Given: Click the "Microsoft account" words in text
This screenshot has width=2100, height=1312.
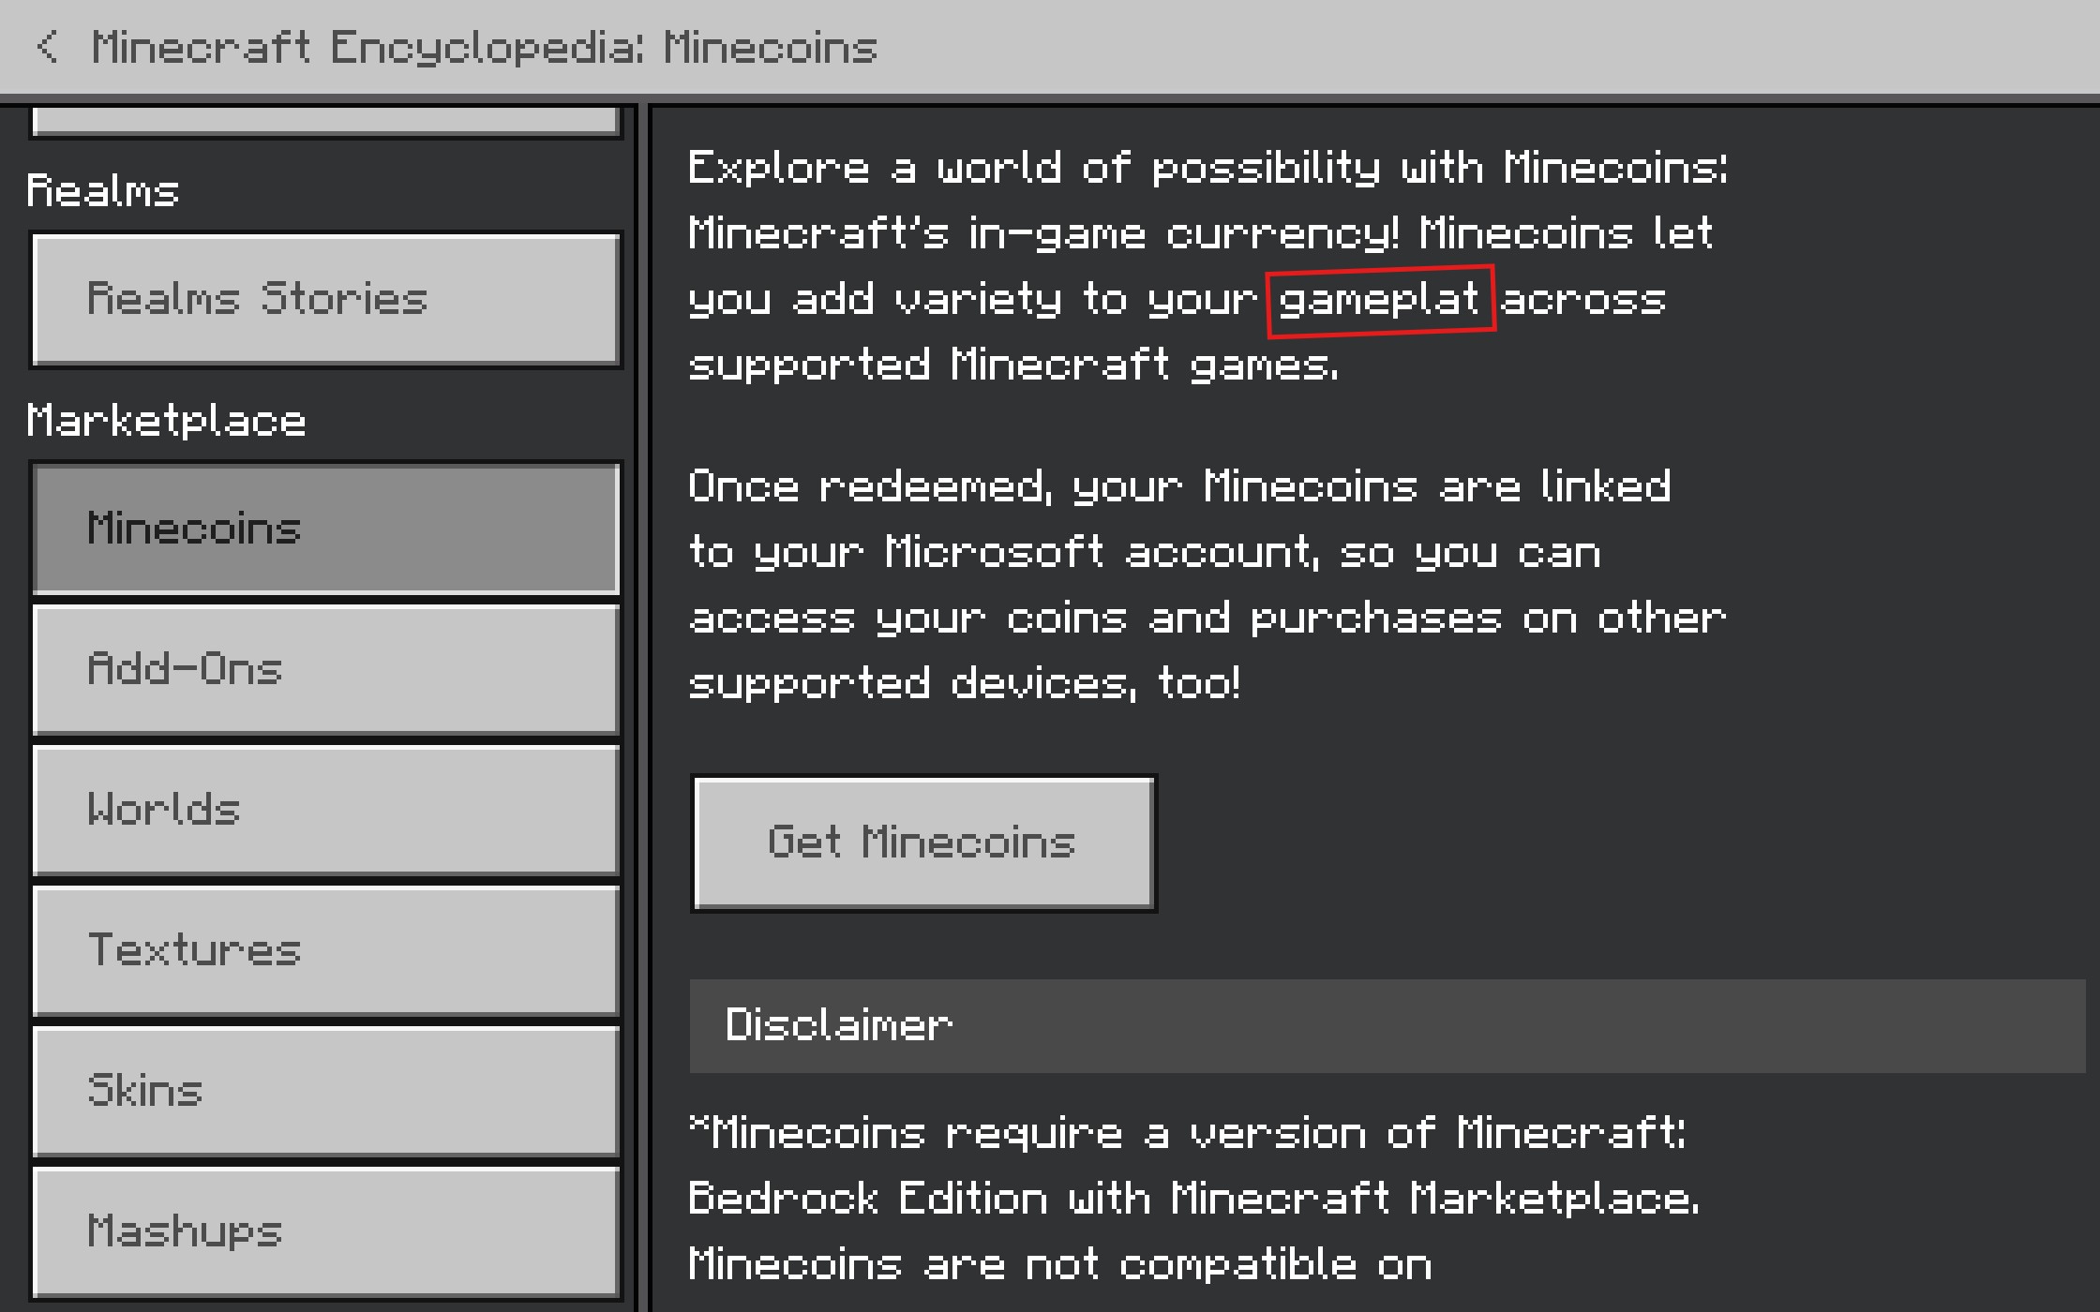Looking at the screenshot, I should [1102, 552].
